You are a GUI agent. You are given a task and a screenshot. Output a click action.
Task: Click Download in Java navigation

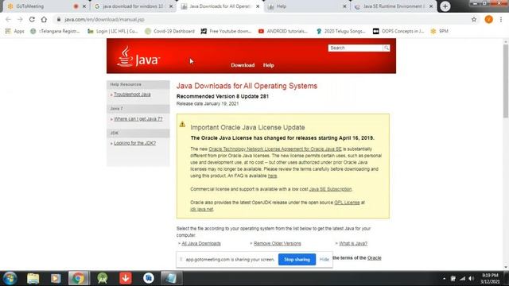click(x=243, y=65)
